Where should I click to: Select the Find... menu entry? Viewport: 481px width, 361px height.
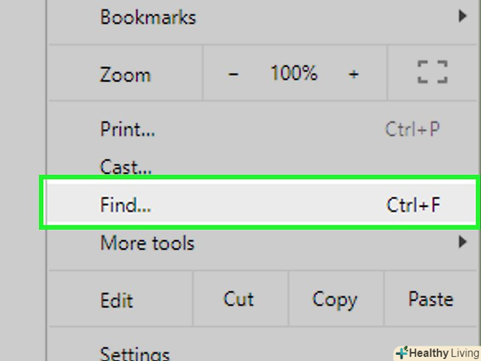click(x=126, y=205)
